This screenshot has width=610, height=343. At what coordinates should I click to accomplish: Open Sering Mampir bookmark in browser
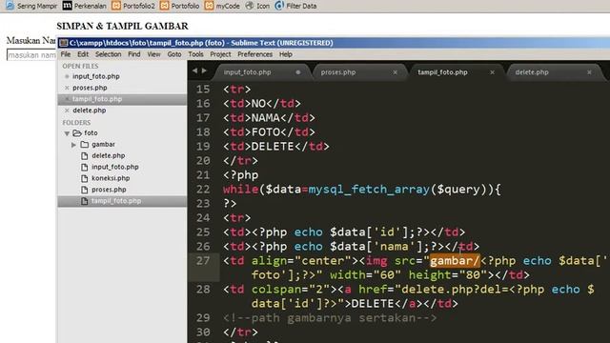click(x=31, y=6)
